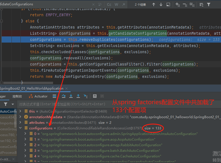This screenshot has width=221, height=163.
Task: Click the 'size = 2' attributes value
Action: (105, 123)
